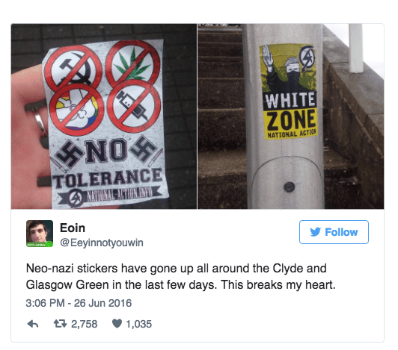The image size is (398, 350).
Task: Open left photo of hand-held sticker
Action: point(104,116)
